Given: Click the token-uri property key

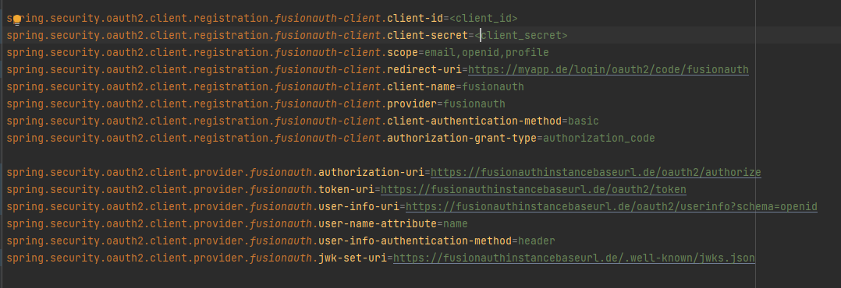Looking at the screenshot, I should [x=346, y=189].
